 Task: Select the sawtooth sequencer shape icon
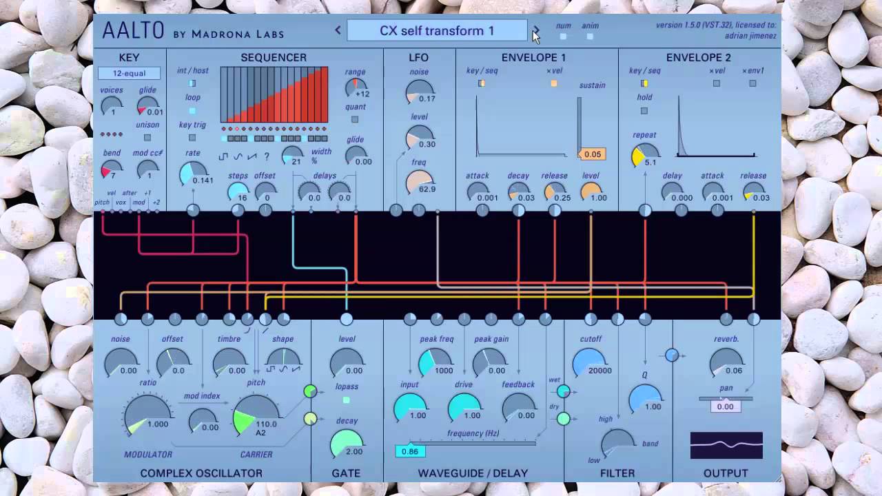click(x=252, y=156)
